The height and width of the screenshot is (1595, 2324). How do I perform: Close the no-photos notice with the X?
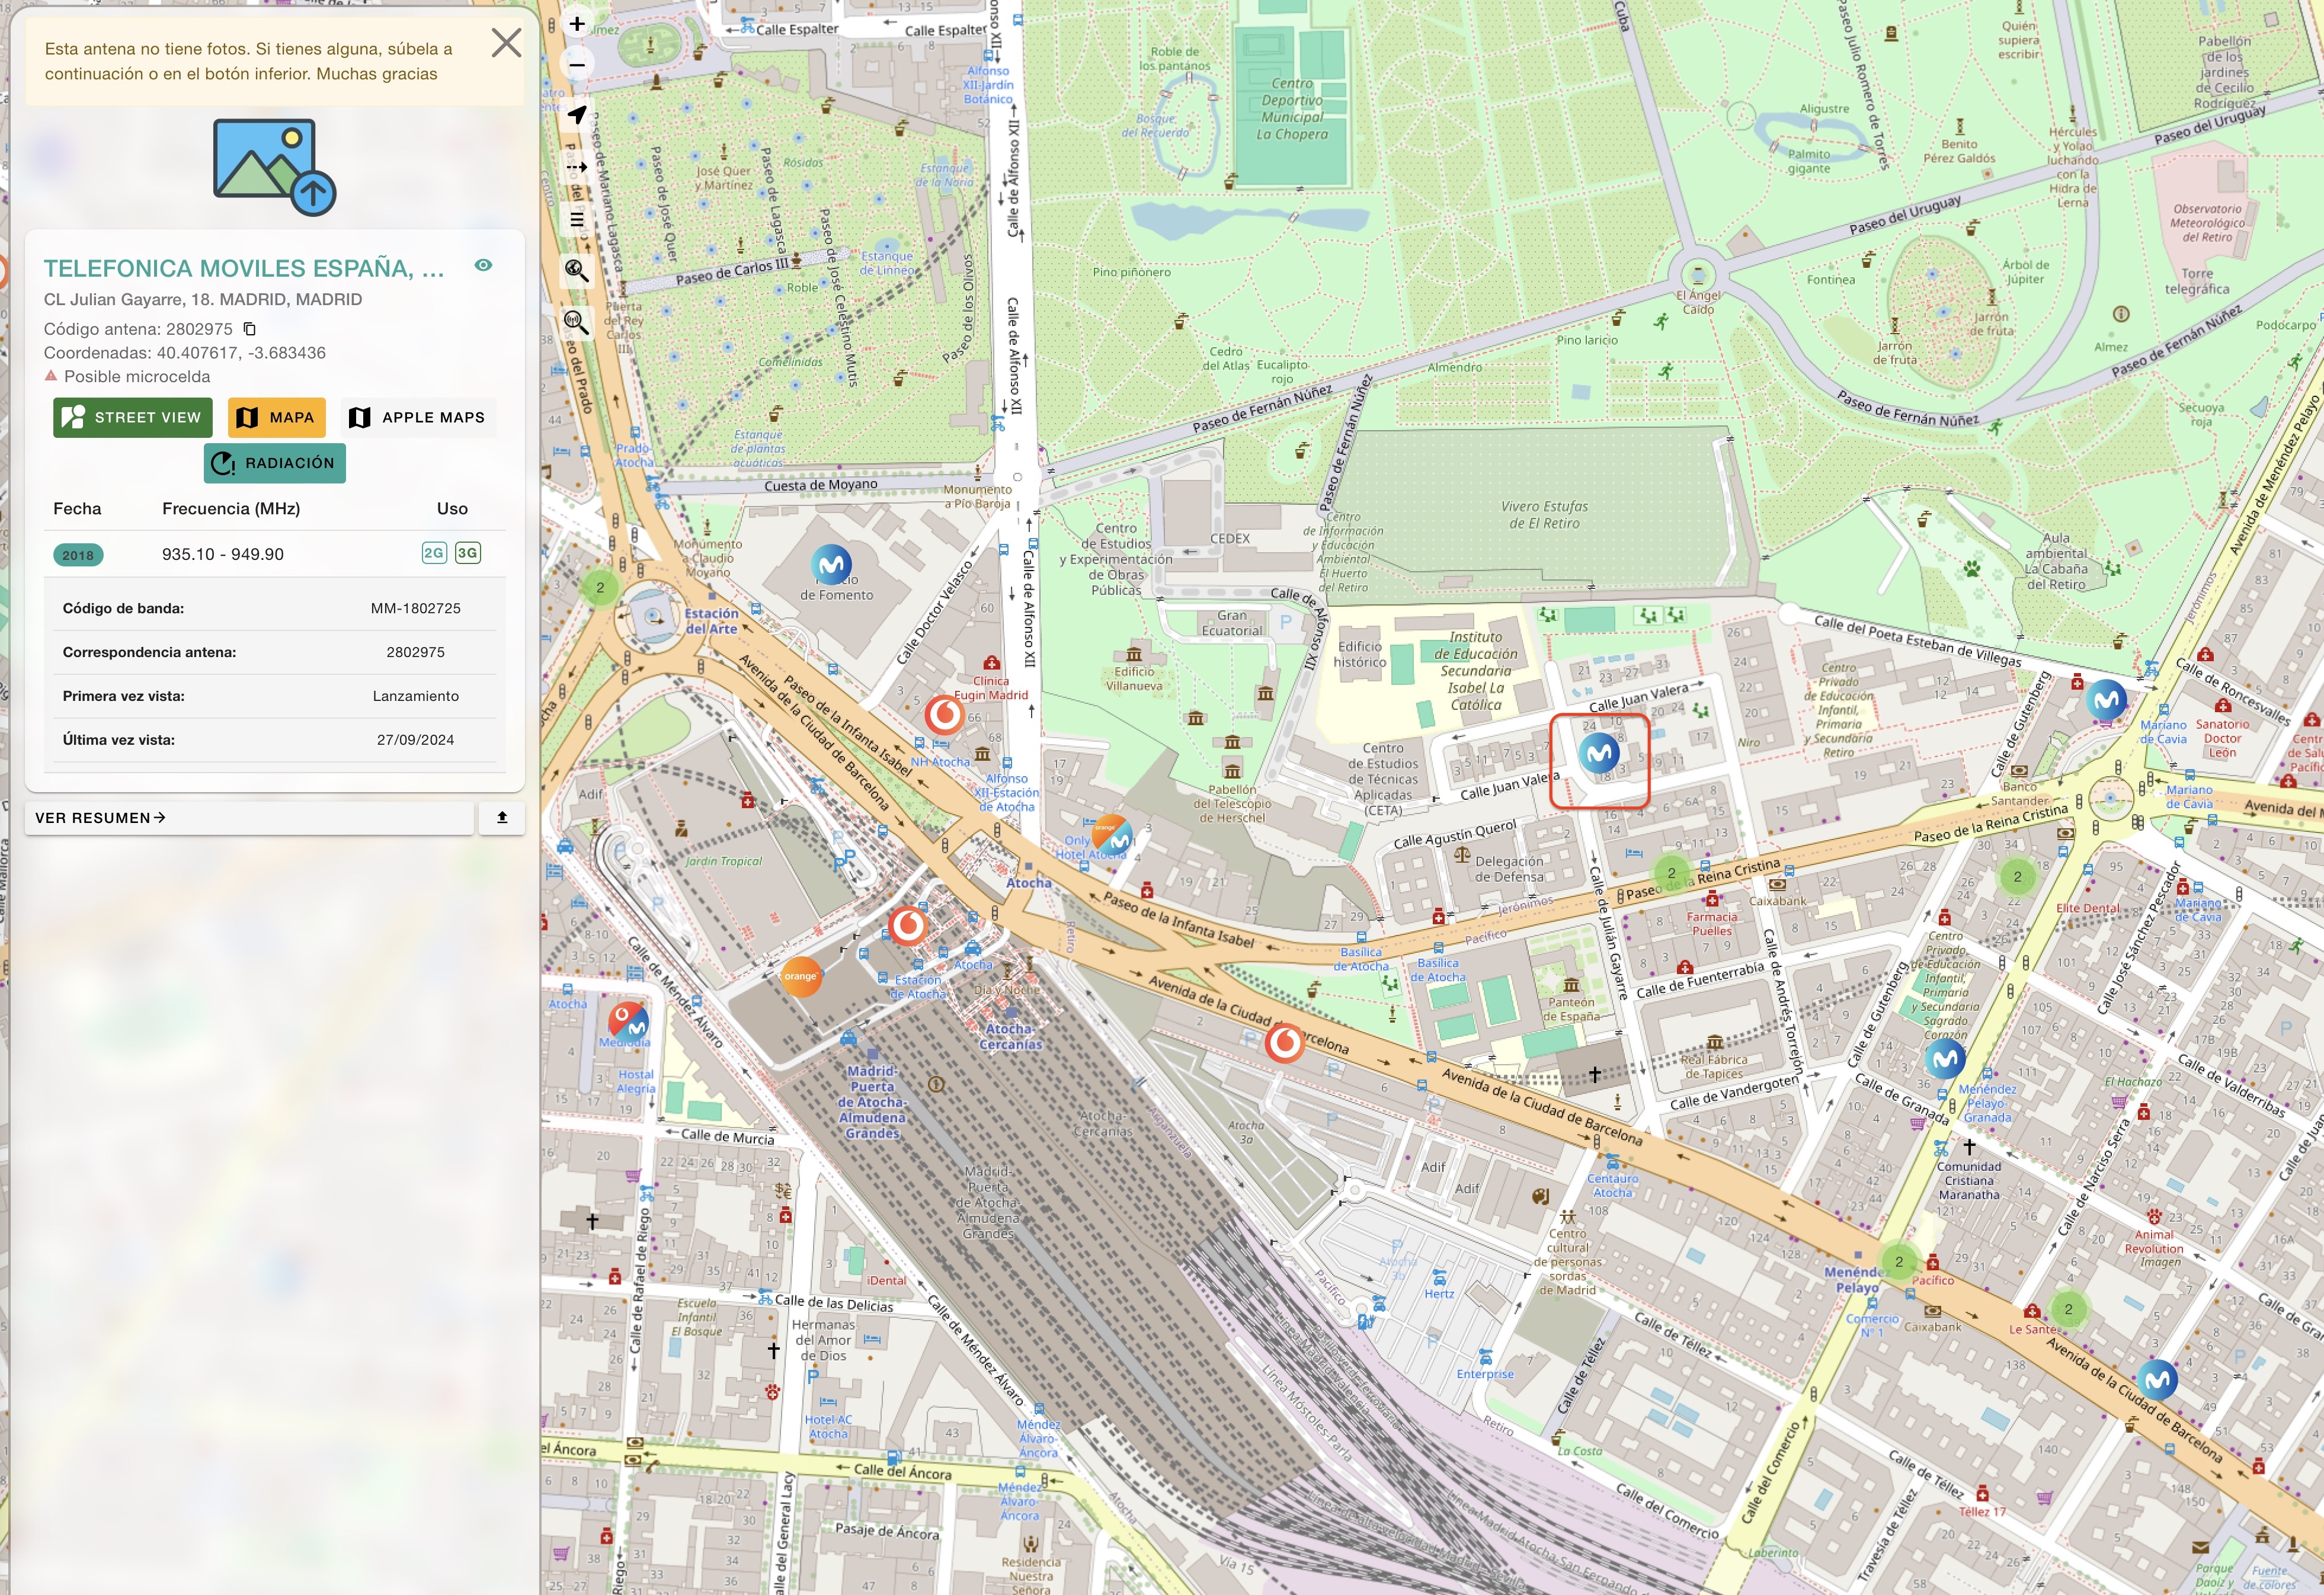[x=506, y=43]
